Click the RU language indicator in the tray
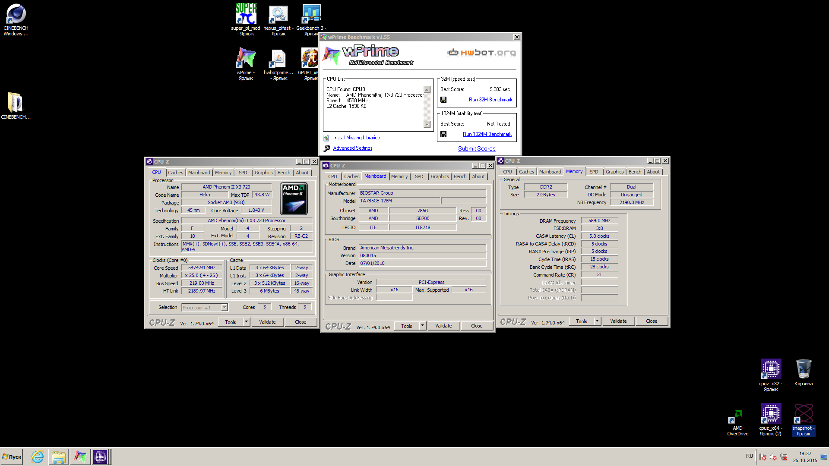Image resolution: width=829 pixels, height=466 pixels. click(x=749, y=456)
